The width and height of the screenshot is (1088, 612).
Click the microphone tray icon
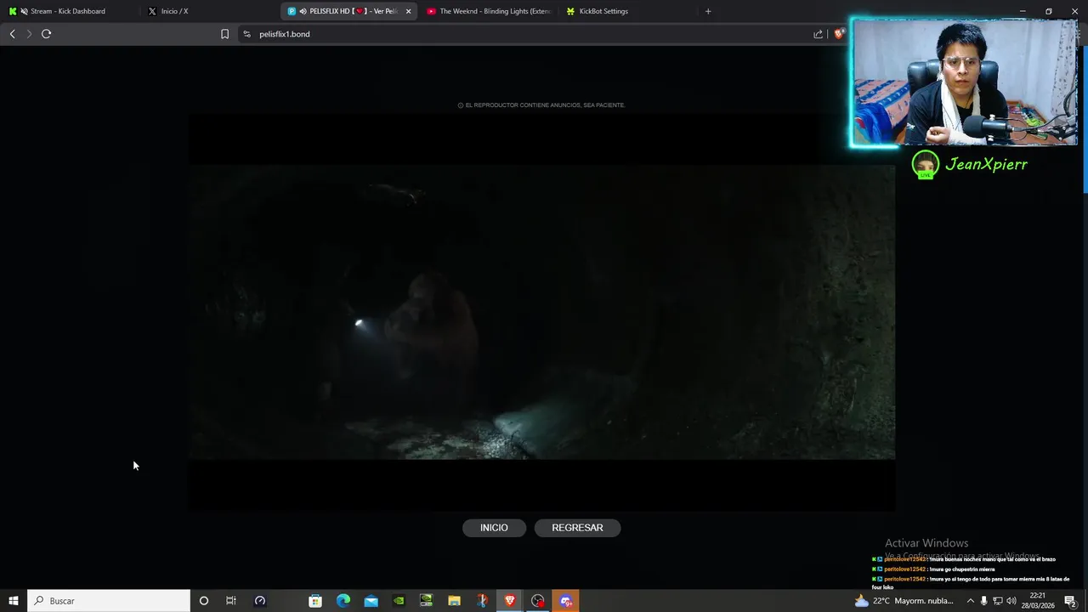(x=983, y=601)
